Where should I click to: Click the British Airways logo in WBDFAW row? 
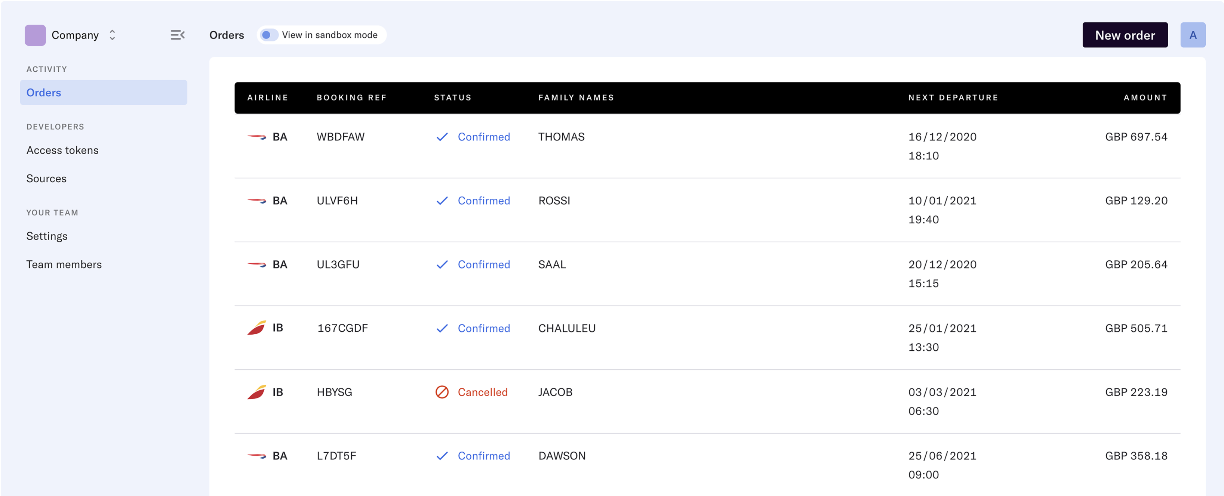click(x=256, y=137)
